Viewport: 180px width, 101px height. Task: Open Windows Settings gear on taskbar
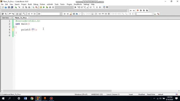[19, 98]
